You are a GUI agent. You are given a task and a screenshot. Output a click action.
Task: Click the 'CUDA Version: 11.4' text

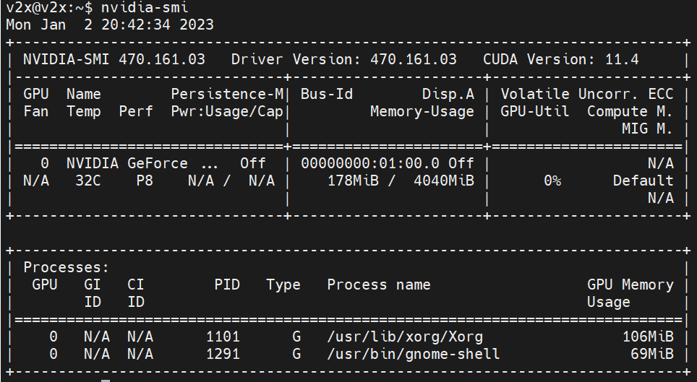[x=561, y=59]
